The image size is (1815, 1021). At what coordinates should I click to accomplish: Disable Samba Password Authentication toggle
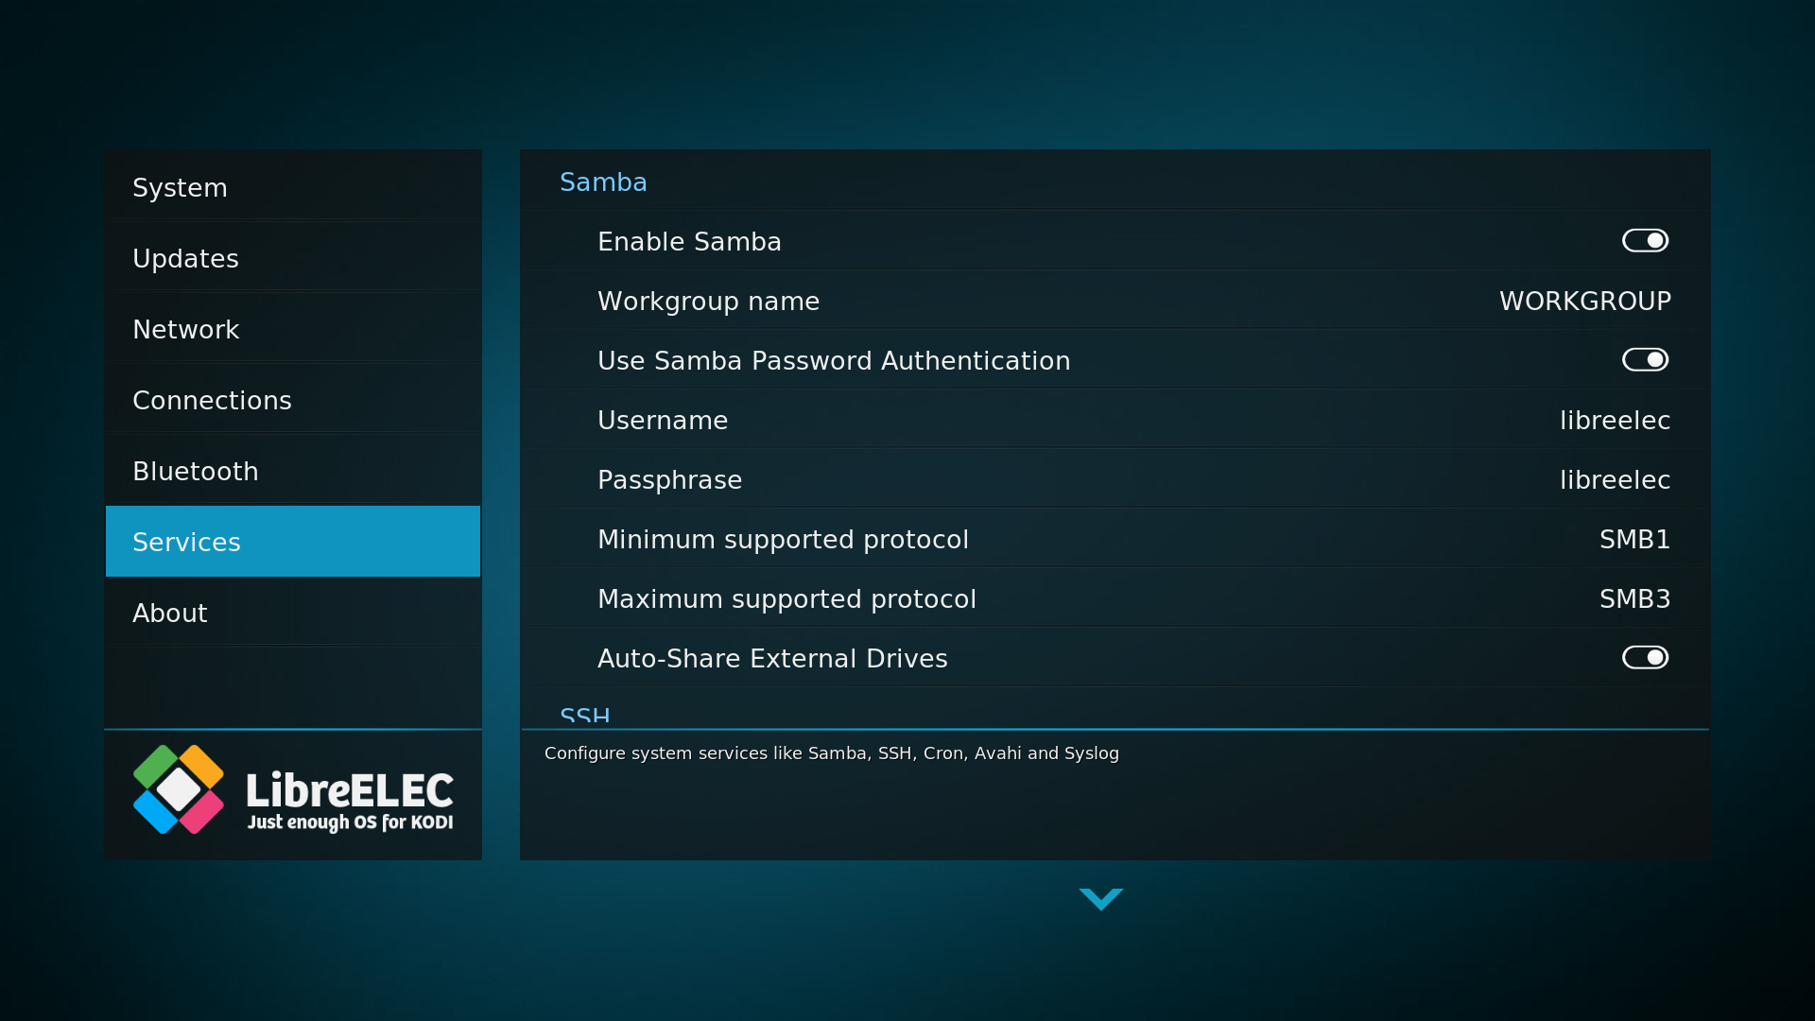point(1645,360)
